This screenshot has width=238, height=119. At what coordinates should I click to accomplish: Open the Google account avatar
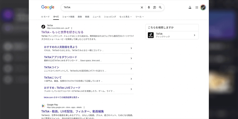(x=203, y=7)
